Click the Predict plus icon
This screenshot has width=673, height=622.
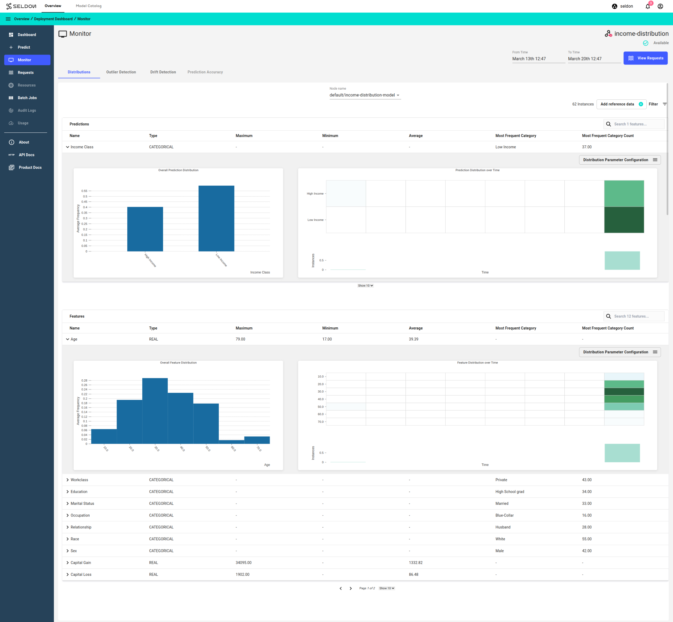(x=11, y=47)
